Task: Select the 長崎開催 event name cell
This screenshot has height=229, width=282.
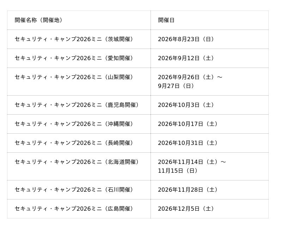Action: coord(75,143)
